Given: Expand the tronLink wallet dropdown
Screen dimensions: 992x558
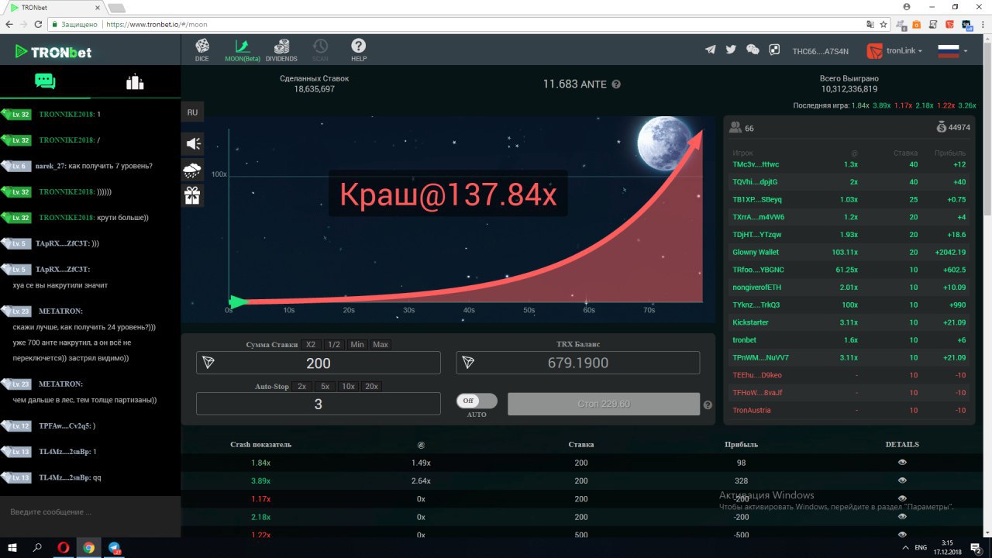Looking at the screenshot, I should [894, 51].
